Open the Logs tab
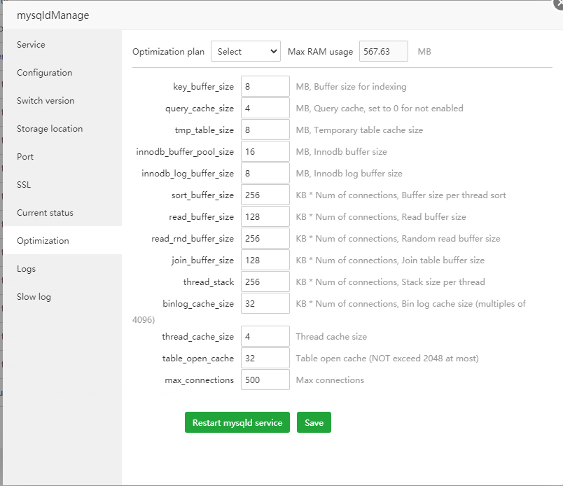 (27, 269)
